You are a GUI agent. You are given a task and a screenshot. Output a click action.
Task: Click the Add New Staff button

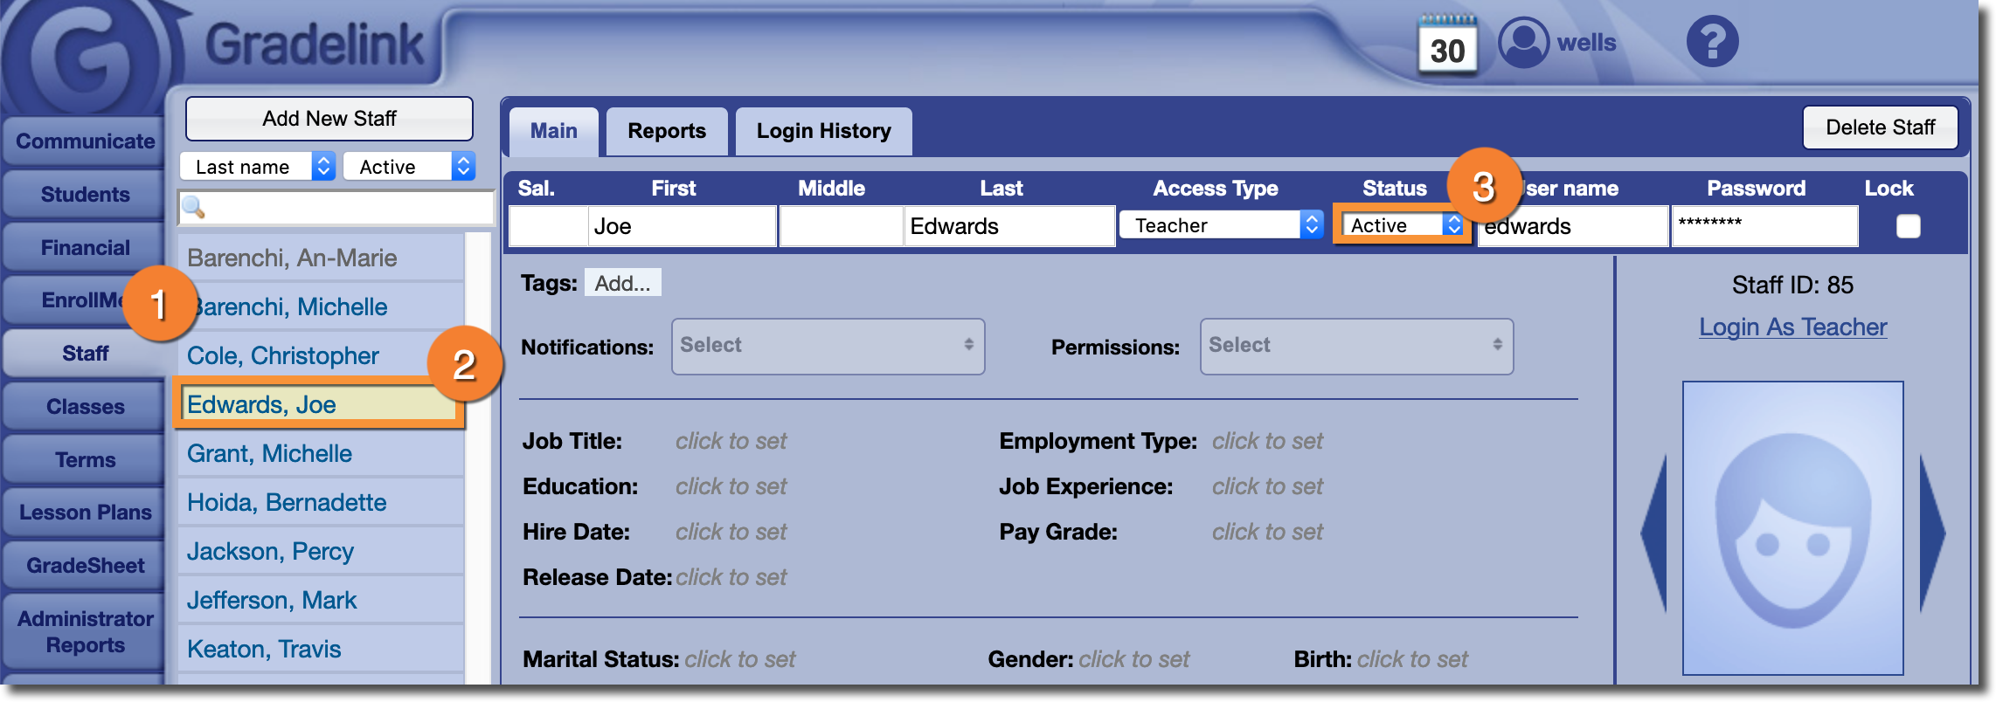(x=329, y=119)
